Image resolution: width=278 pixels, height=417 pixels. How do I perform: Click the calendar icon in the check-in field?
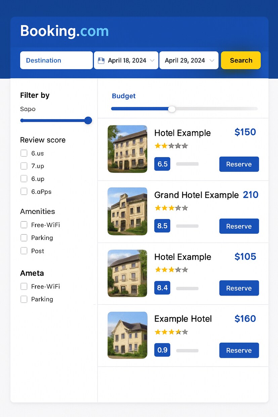(101, 61)
